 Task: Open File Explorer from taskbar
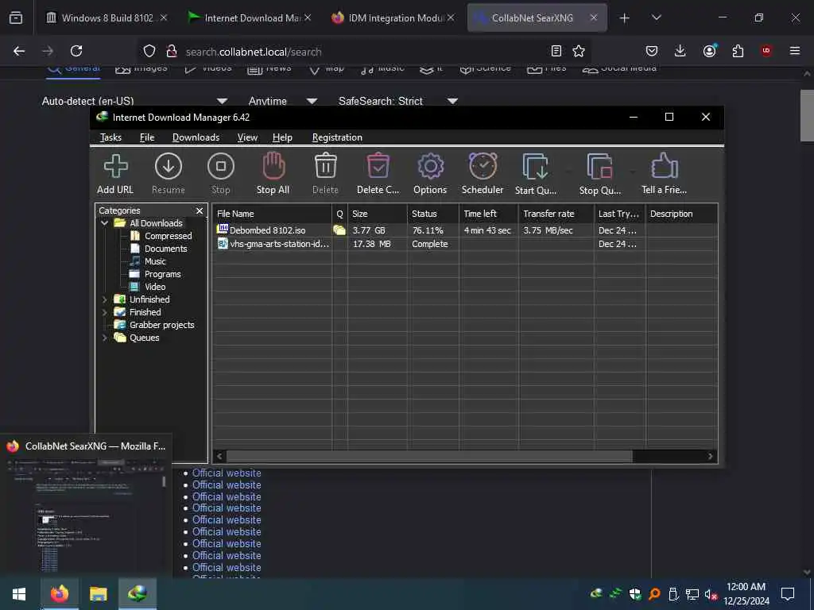(x=98, y=594)
